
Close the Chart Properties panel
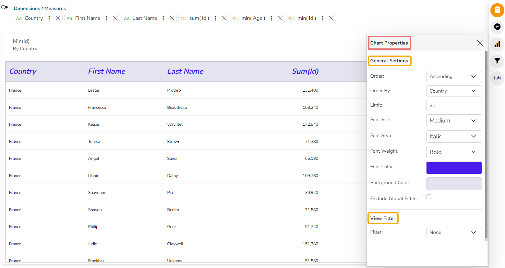tap(480, 43)
